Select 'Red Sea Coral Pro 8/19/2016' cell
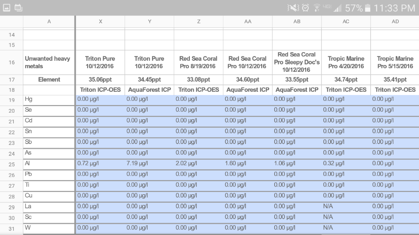The width and height of the screenshot is (419, 235). (198, 62)
